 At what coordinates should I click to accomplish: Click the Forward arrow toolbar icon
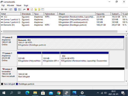pyautogui.click(x=6, y=9)
